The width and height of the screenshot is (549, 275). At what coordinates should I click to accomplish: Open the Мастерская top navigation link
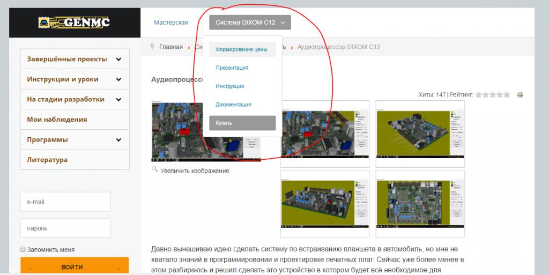171,23
